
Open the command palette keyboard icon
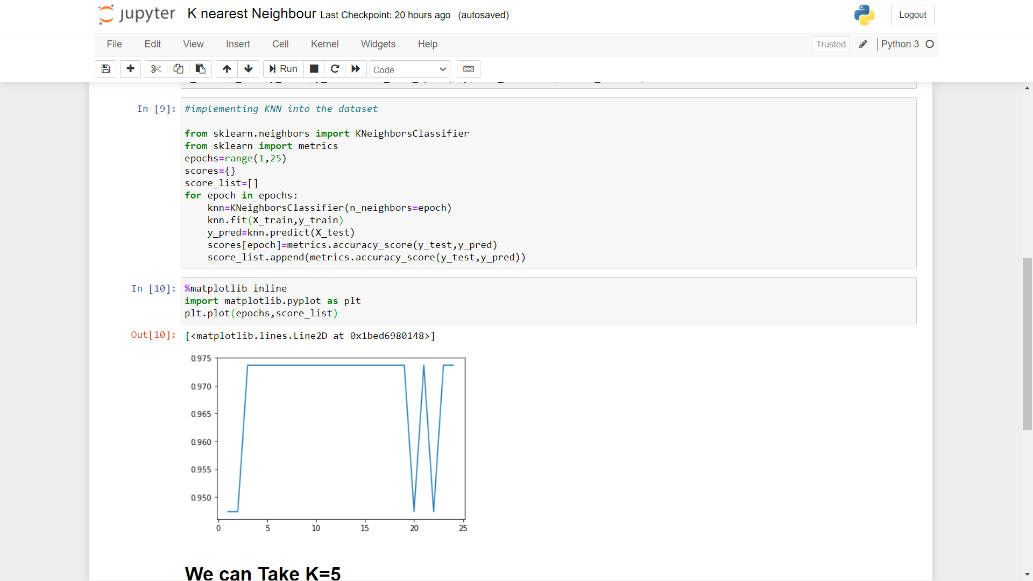pyautogui.click(x=468, y=69)
